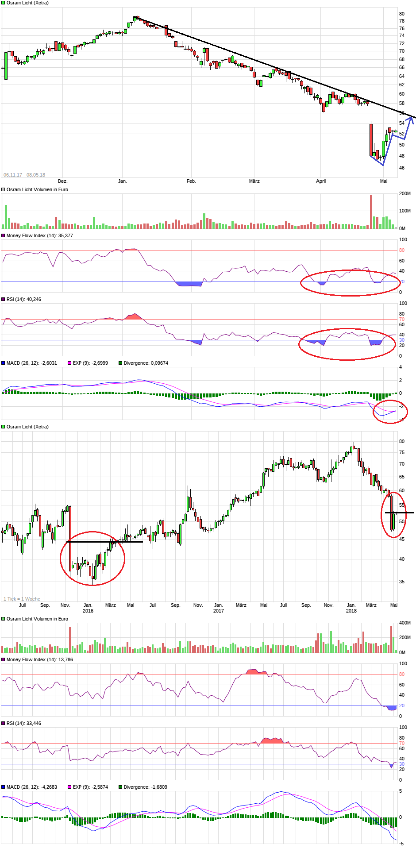This screenshot has height=848, width=416.
Task: Click the '400M' volume axis value
Action: (x=405, y=623)
